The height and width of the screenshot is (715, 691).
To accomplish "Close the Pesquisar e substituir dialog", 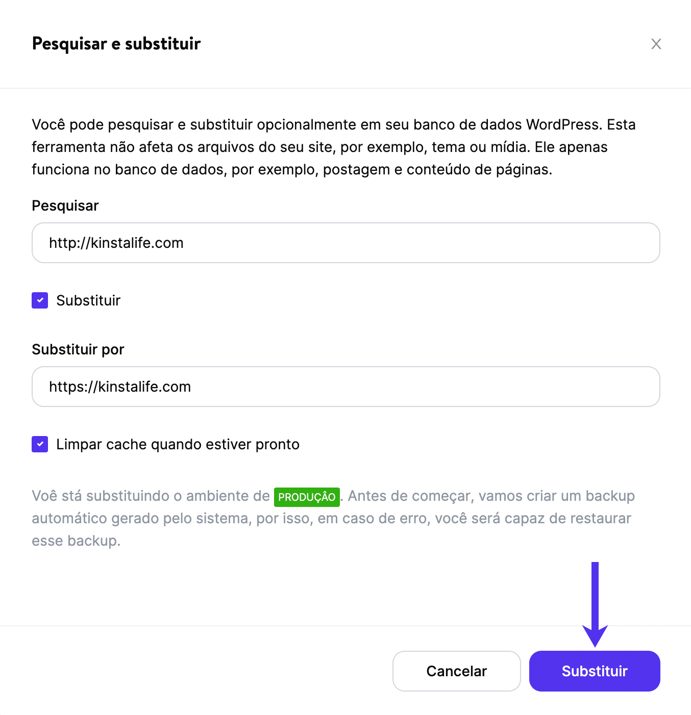I will [x=656, y=44].
